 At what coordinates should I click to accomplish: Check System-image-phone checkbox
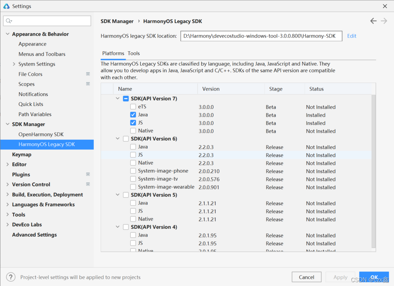(133, 171)
